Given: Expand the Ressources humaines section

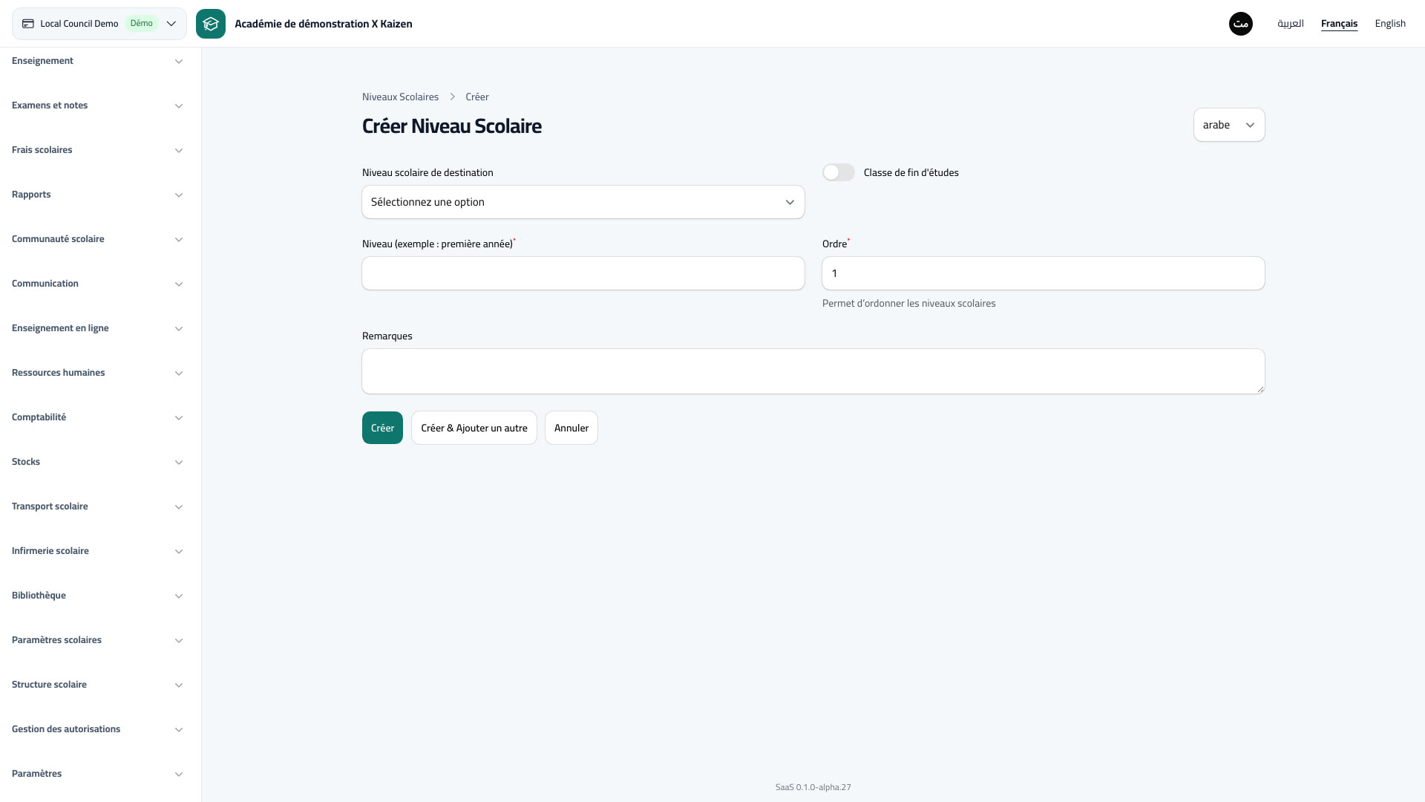Looking at the screenshot, I should 98,373.
